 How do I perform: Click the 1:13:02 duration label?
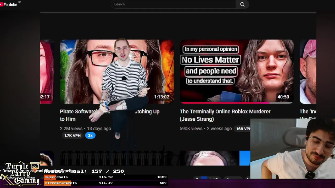[x=161, y=97]
